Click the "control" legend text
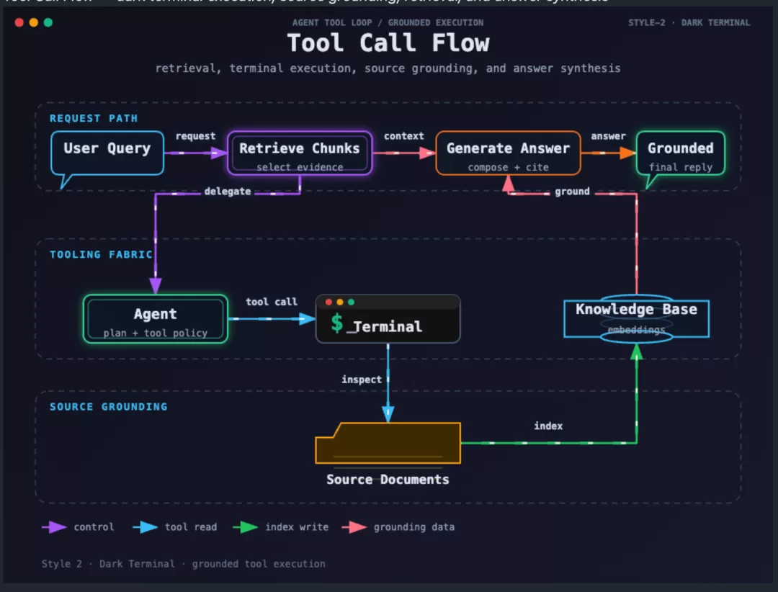778x592 pixels. 94,527
